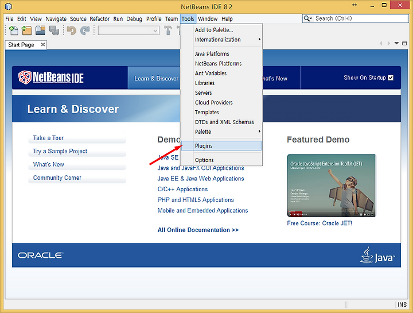Open the Window menu
The height and width of the screenshot is (313, 413).
[x=208, y=19]
